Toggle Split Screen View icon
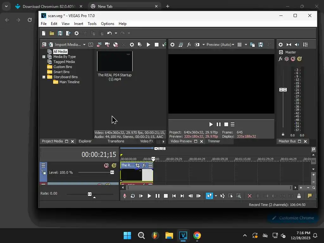 (197, 45)
